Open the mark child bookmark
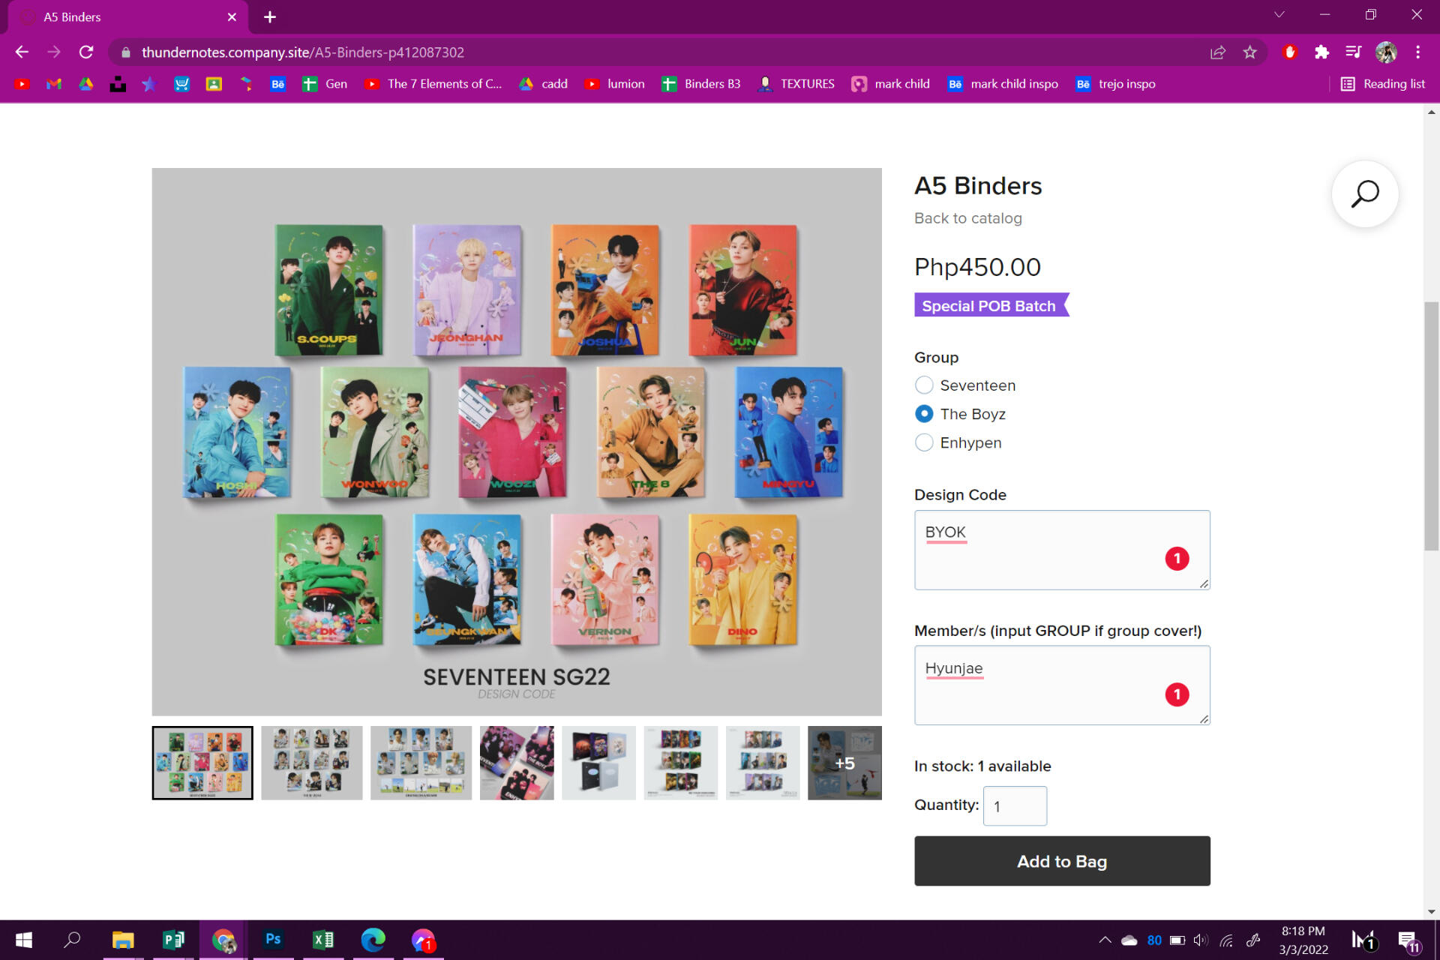The height and width of the screenshot is (960, 1440). [891, 84]
